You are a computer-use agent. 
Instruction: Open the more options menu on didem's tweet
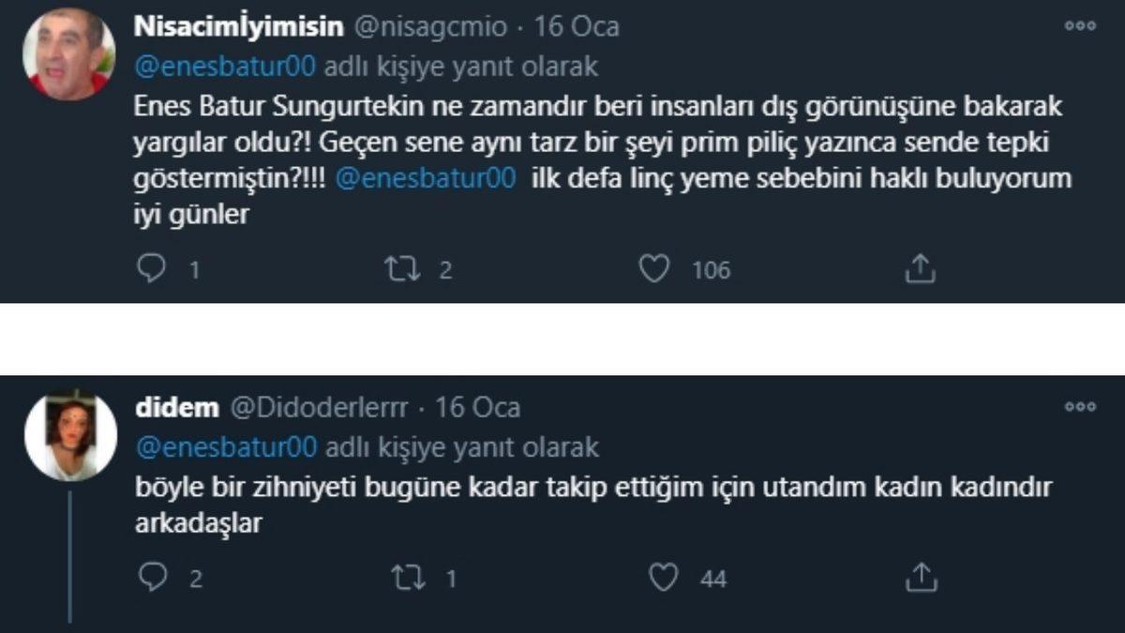tap(1080, 405)
